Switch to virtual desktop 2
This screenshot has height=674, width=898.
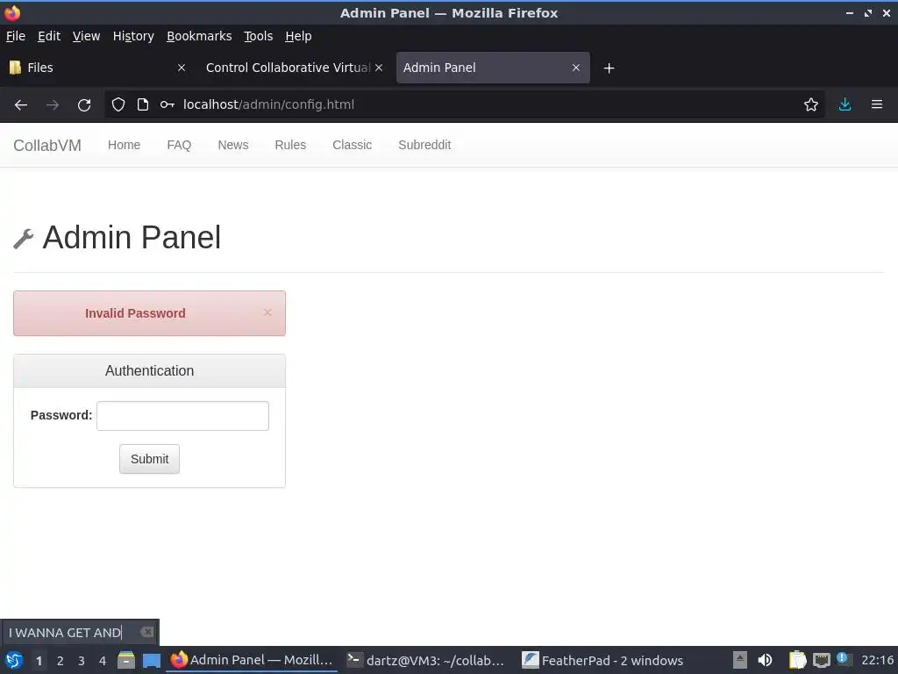(x=61, y=661)
